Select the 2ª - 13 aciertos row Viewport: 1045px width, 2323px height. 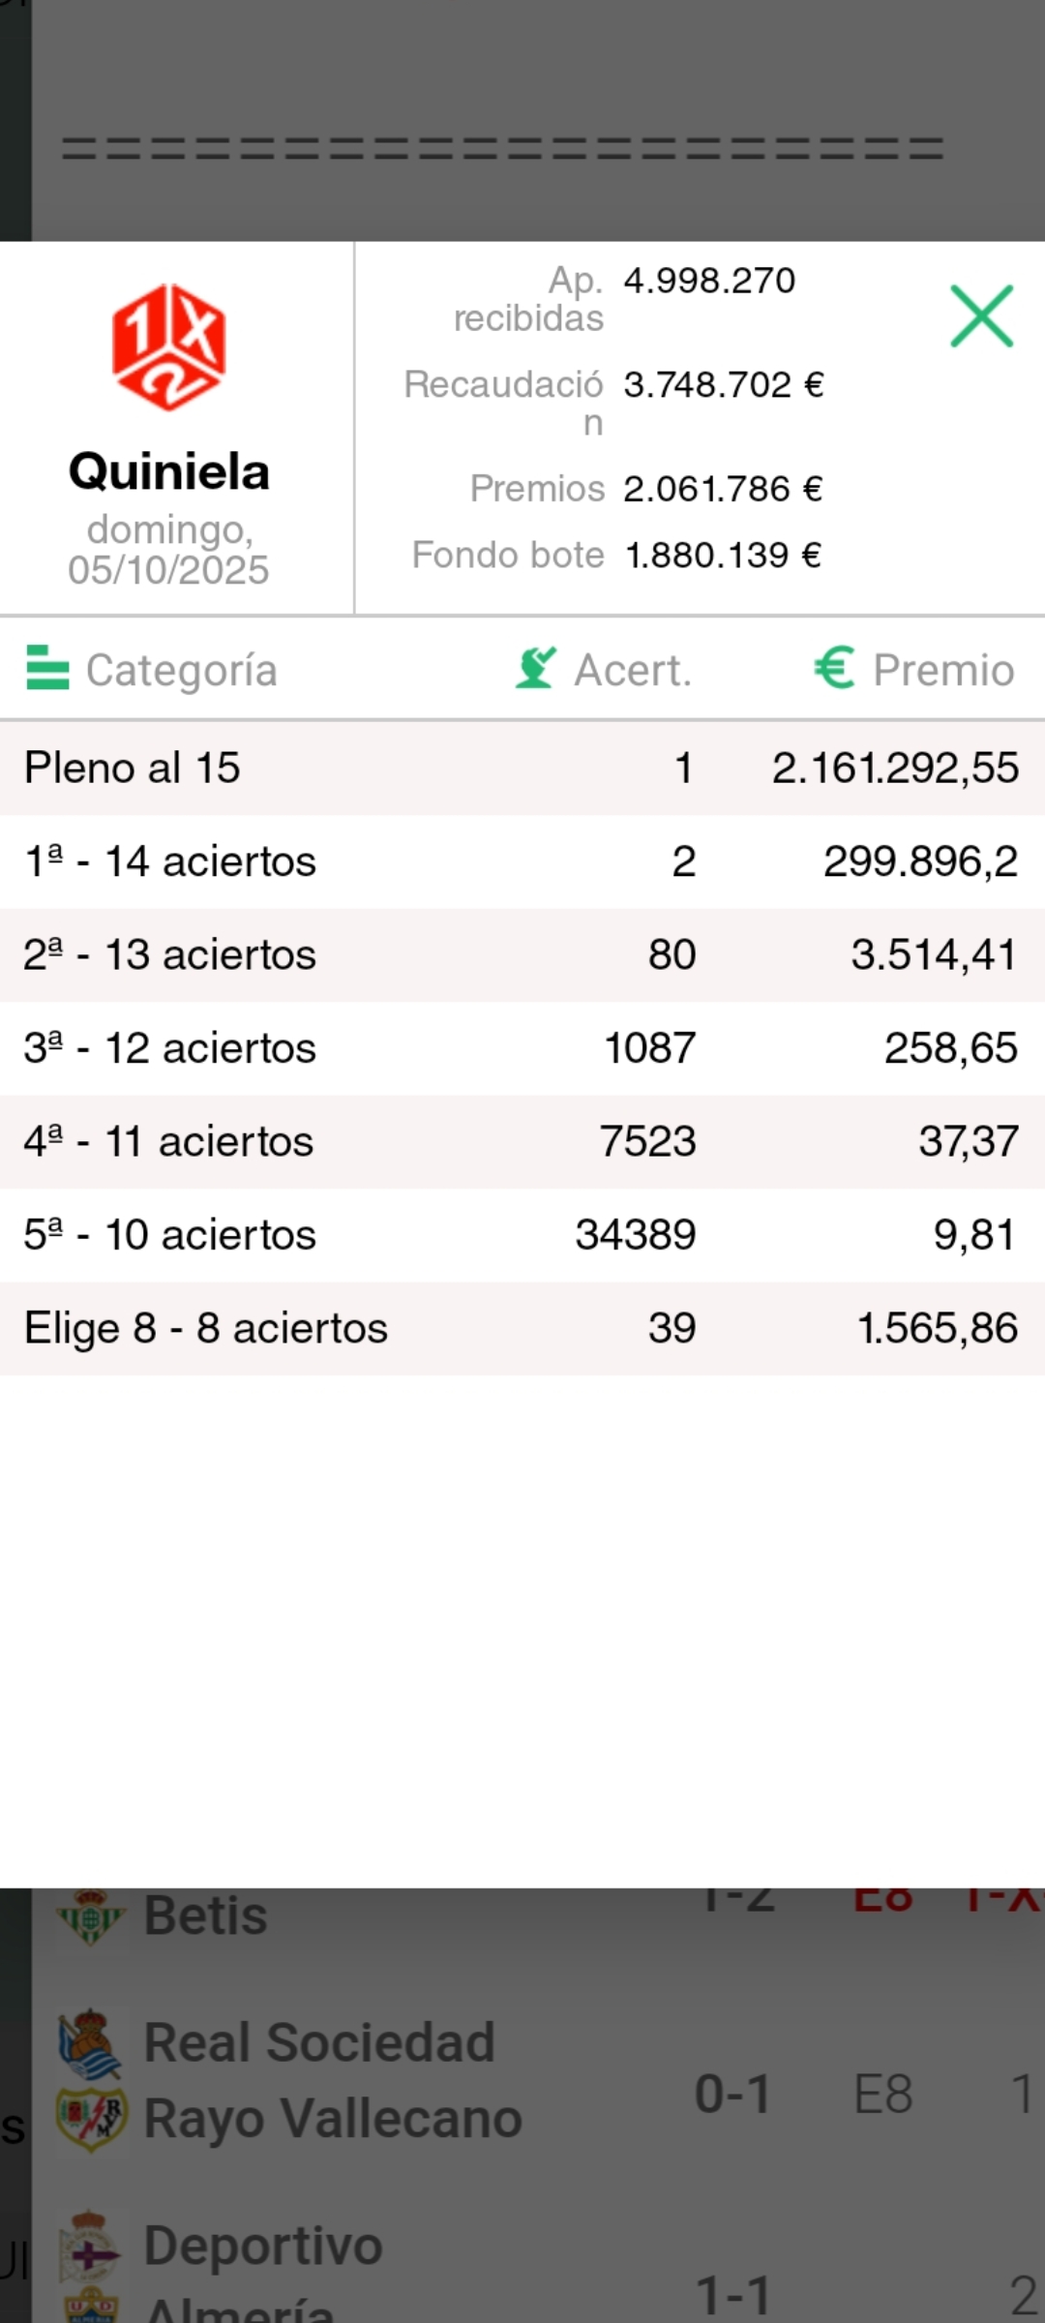point(522,954)
